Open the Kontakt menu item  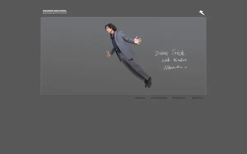(198, 98)
